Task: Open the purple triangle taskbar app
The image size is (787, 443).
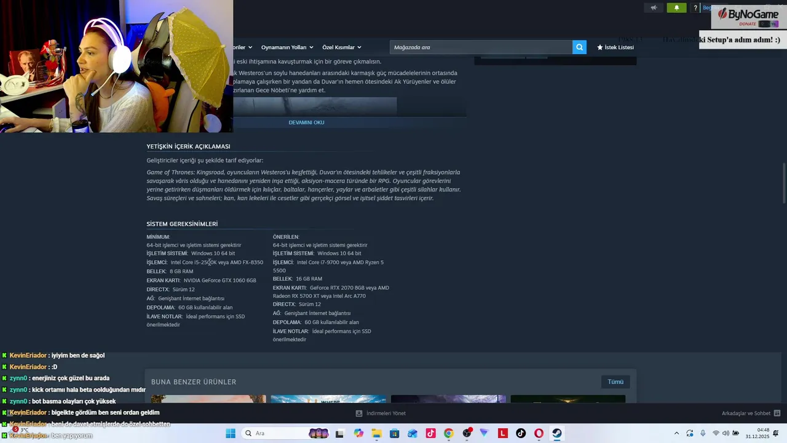Action: point(484,433)
